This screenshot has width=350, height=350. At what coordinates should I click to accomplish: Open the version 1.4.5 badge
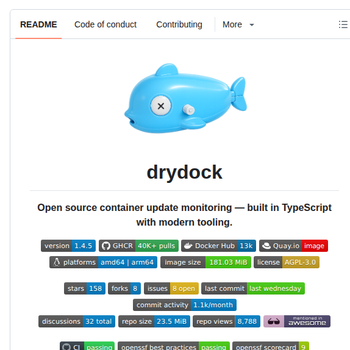(x=68, y=246)
